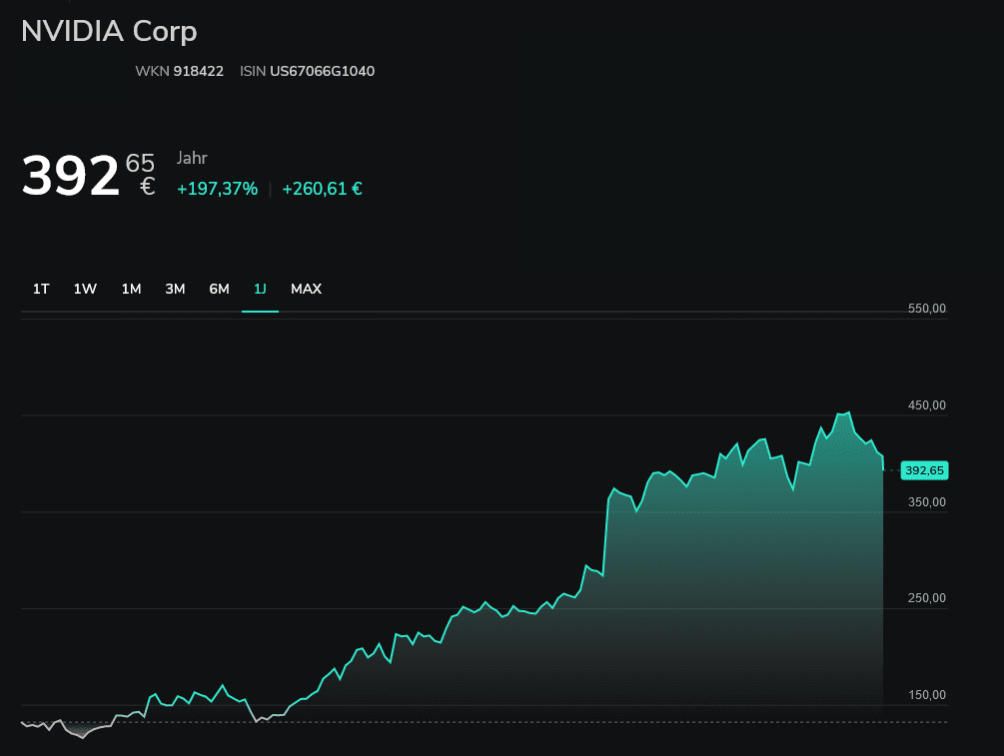Click the +260,61 € gain value
This screenshot has width=1004, height=756.
pyautogui.click(x=322, y=189)
